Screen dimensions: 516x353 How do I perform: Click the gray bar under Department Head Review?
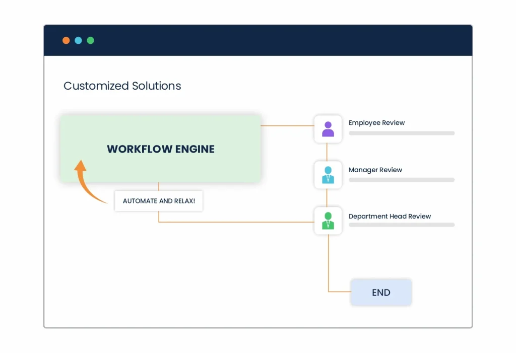pyautogui.click(x=402, y=225)
